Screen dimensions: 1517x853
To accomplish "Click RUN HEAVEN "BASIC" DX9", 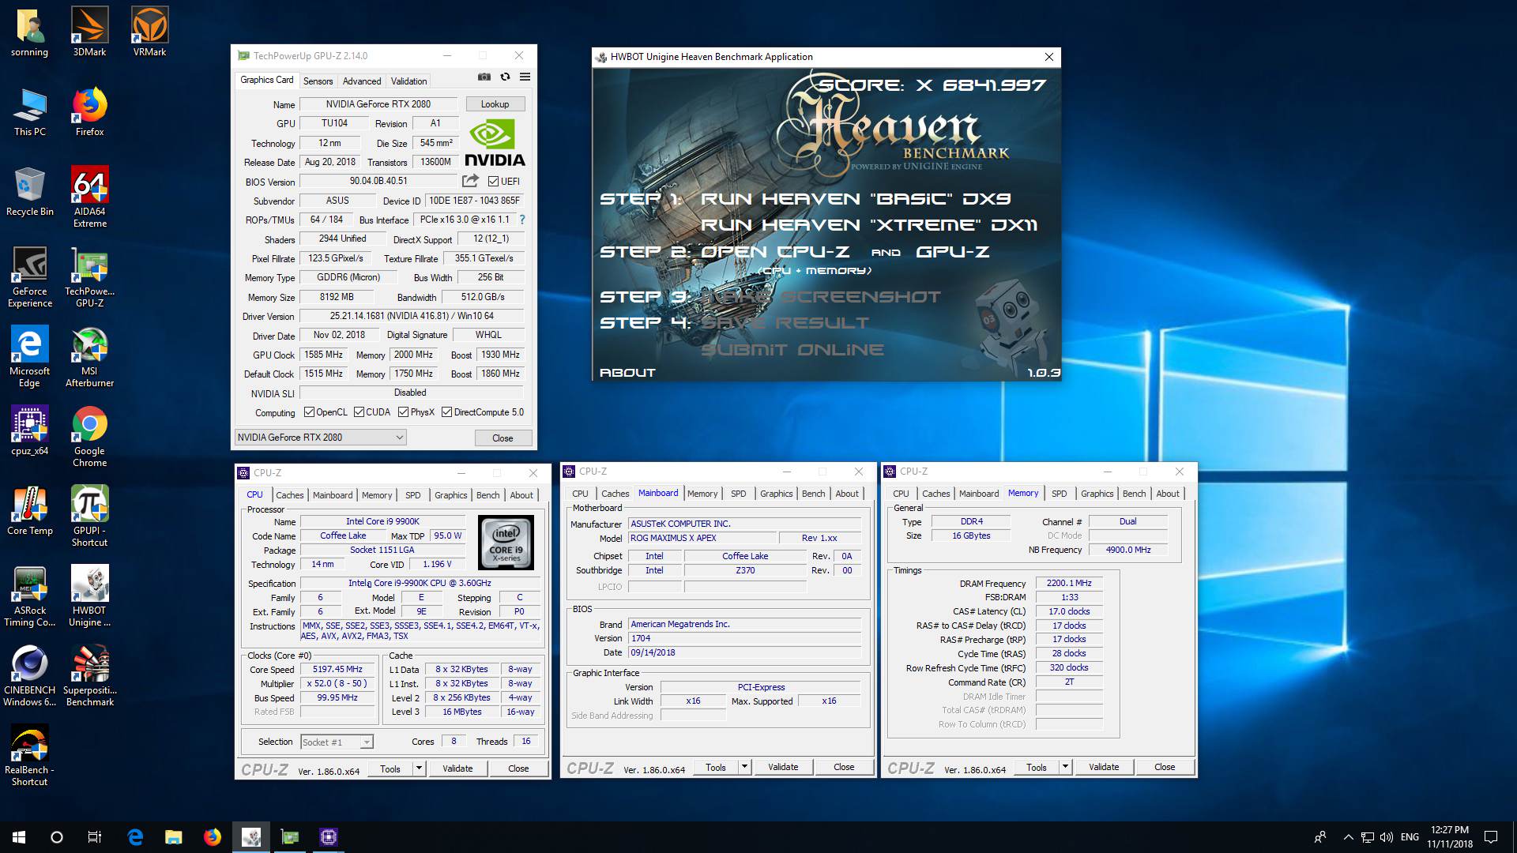I will coord(856,199).
